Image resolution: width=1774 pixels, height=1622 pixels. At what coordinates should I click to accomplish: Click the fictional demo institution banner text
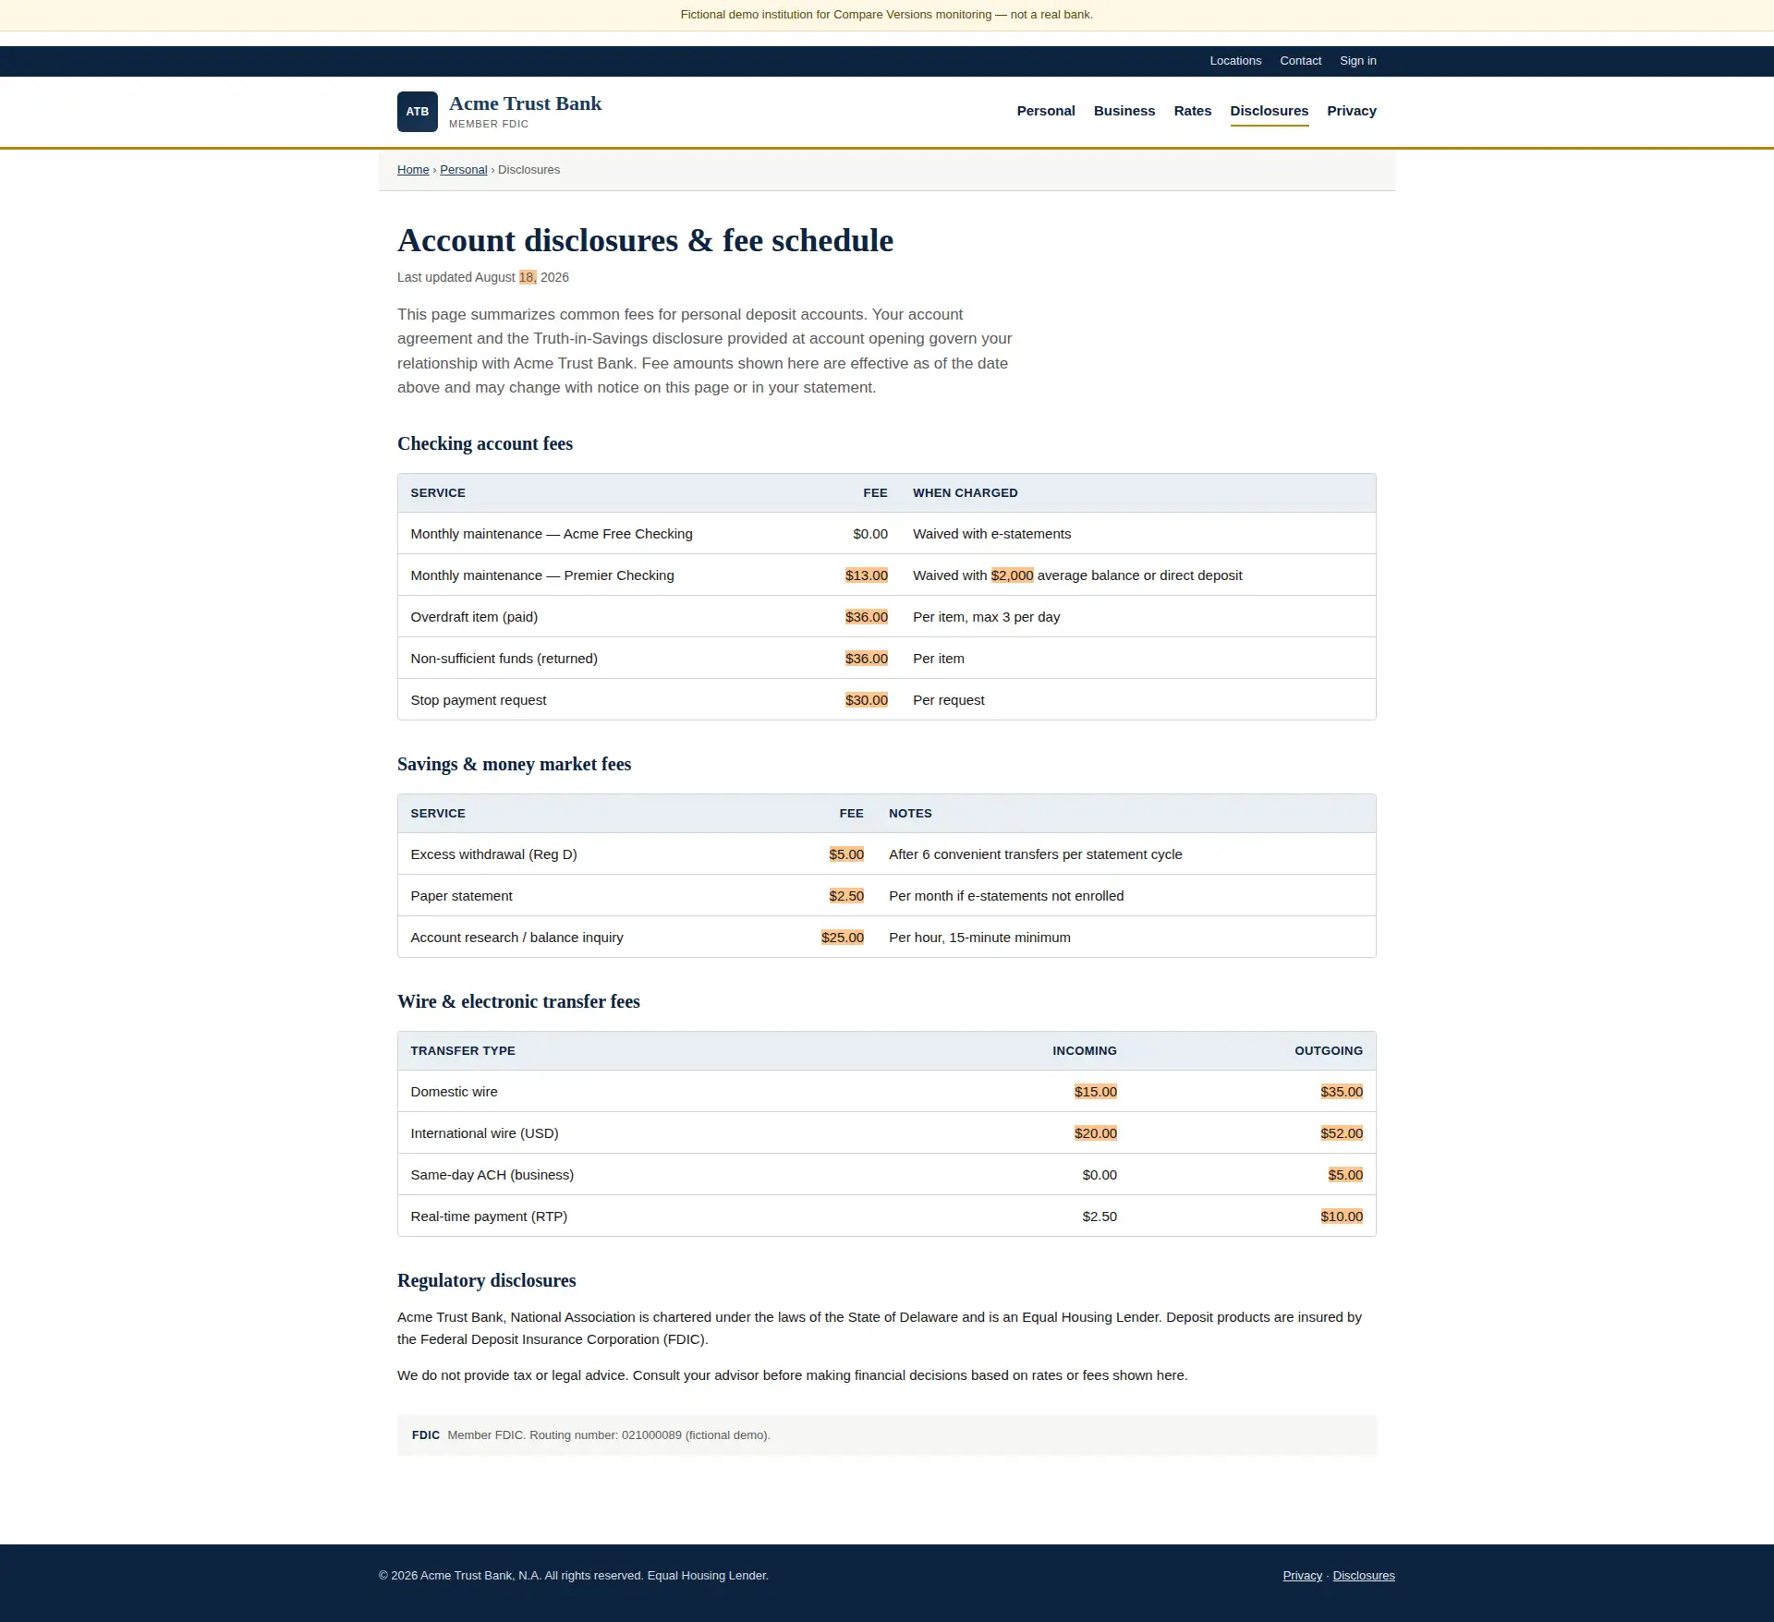(x=887, y=15)
